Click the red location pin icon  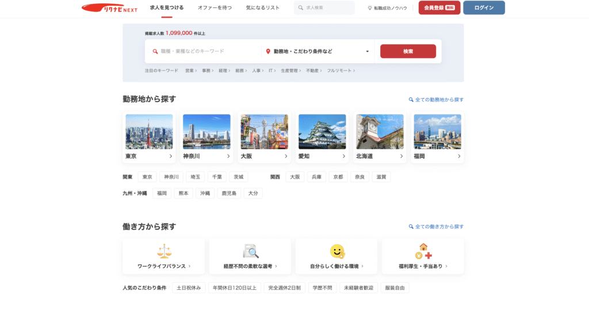pos(268,51)
